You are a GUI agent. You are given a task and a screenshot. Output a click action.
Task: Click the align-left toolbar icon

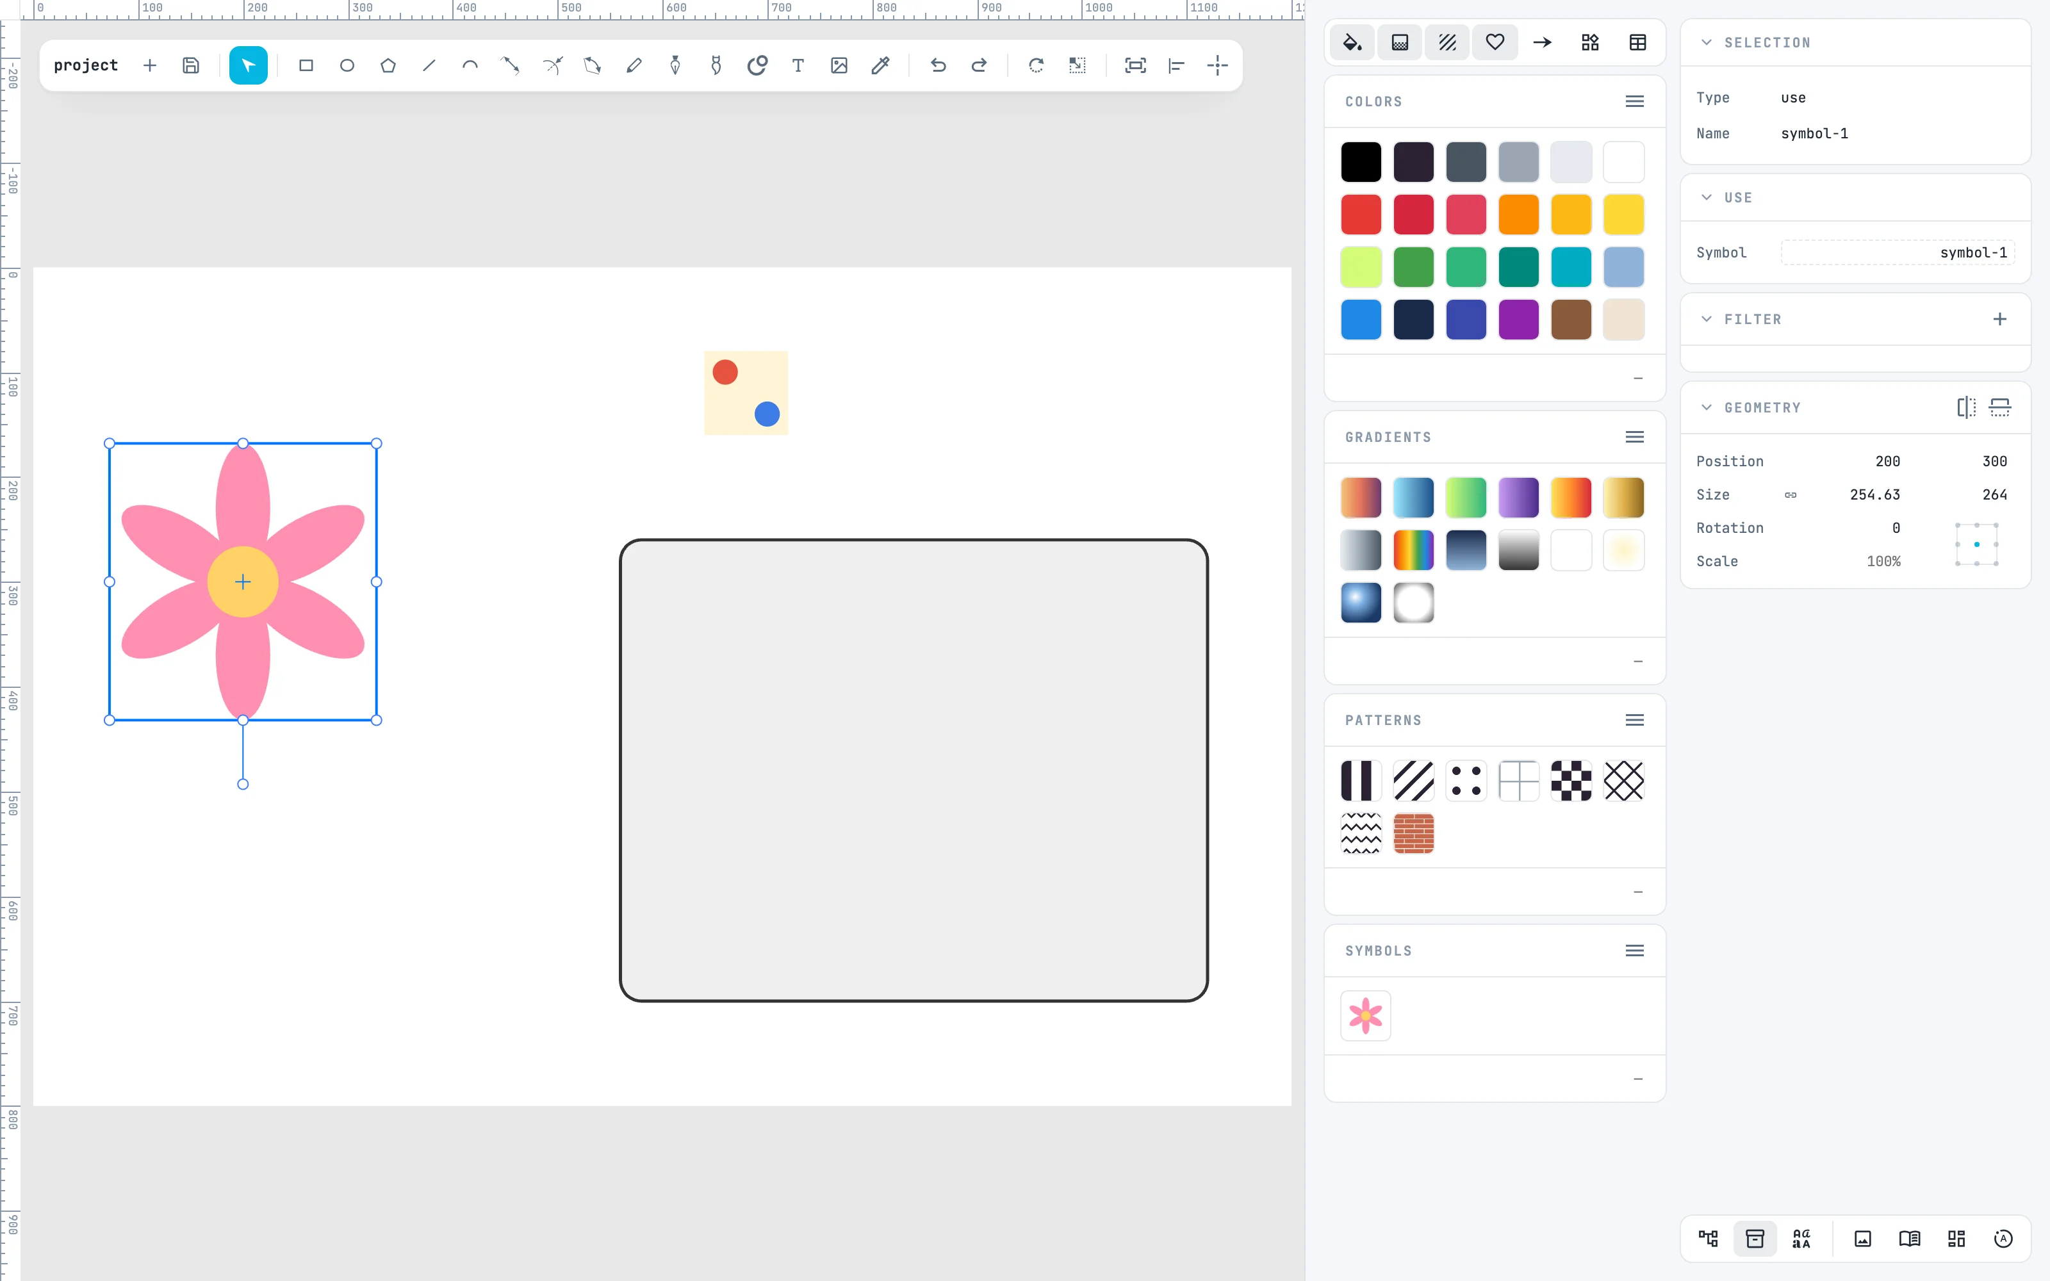(x=1176, y=65)
